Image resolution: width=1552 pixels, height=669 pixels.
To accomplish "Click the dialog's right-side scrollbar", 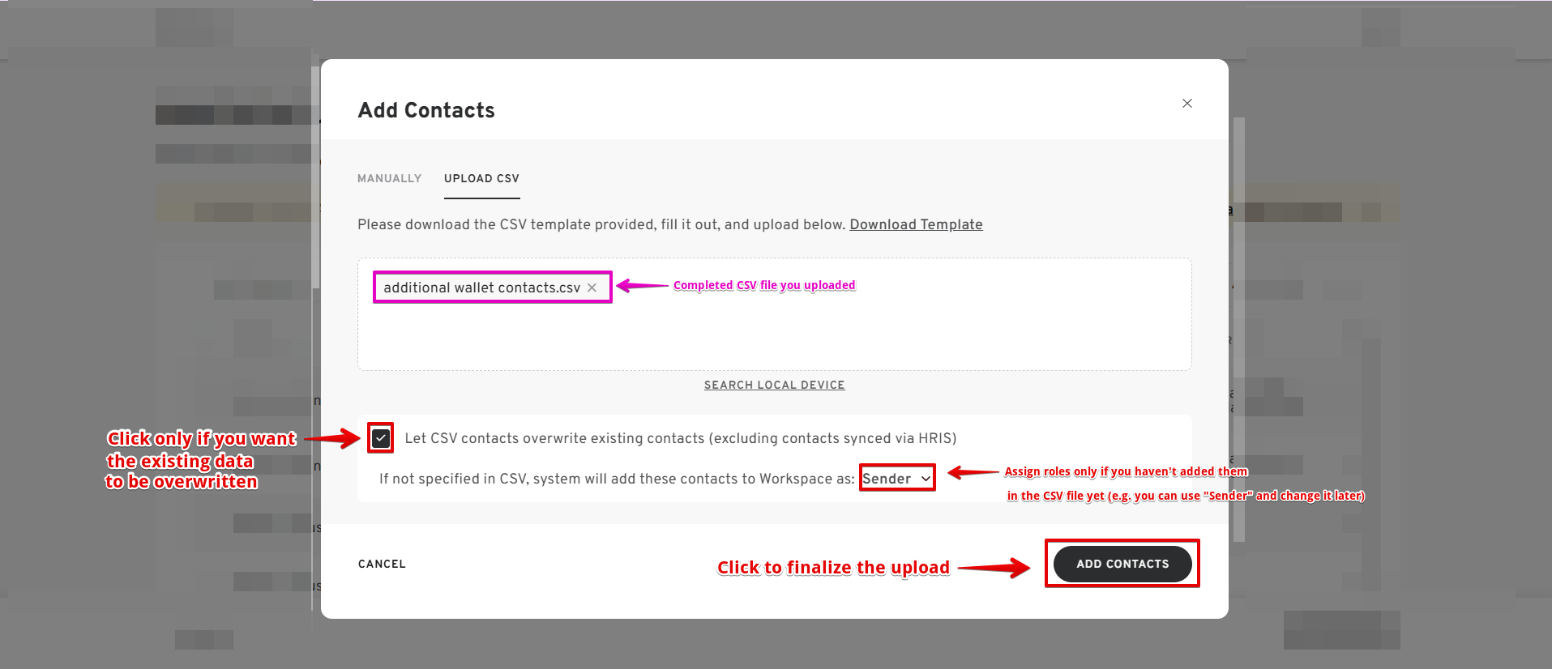I will click(x=1238, y=324).
